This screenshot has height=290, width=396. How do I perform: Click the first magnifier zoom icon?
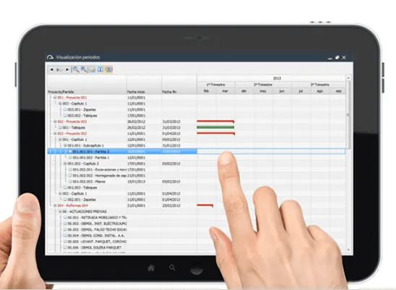76,69
